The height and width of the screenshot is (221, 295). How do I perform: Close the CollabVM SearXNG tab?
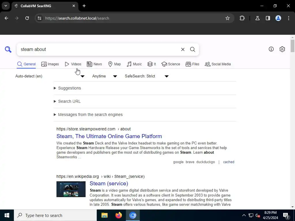pyautogui.click(x=74, y=6)
